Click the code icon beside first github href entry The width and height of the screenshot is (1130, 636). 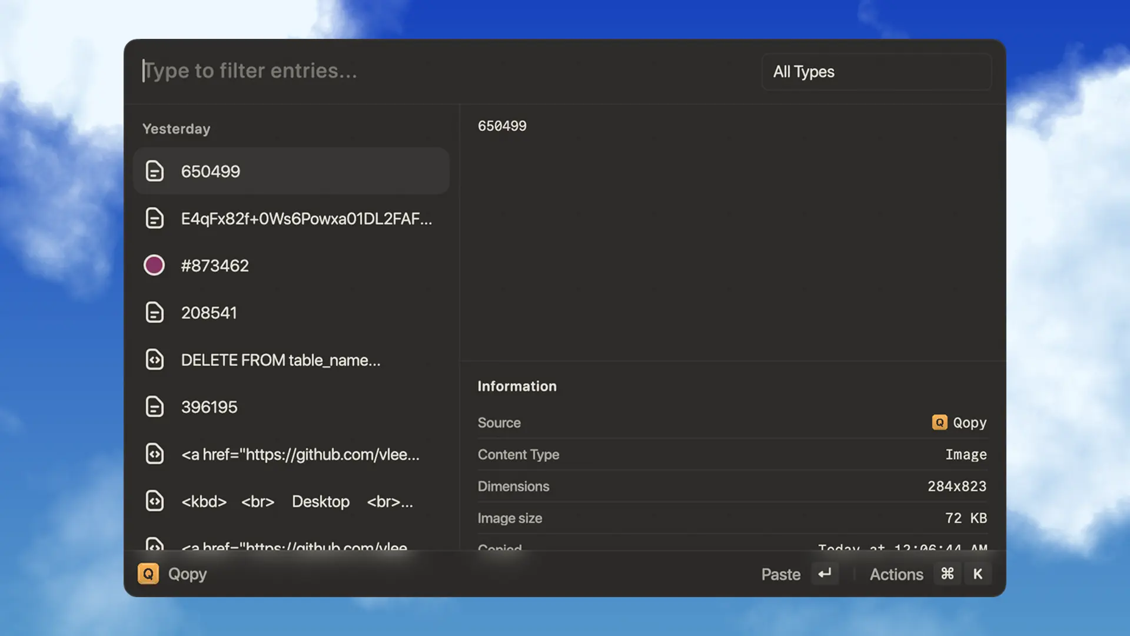point(154,454)
